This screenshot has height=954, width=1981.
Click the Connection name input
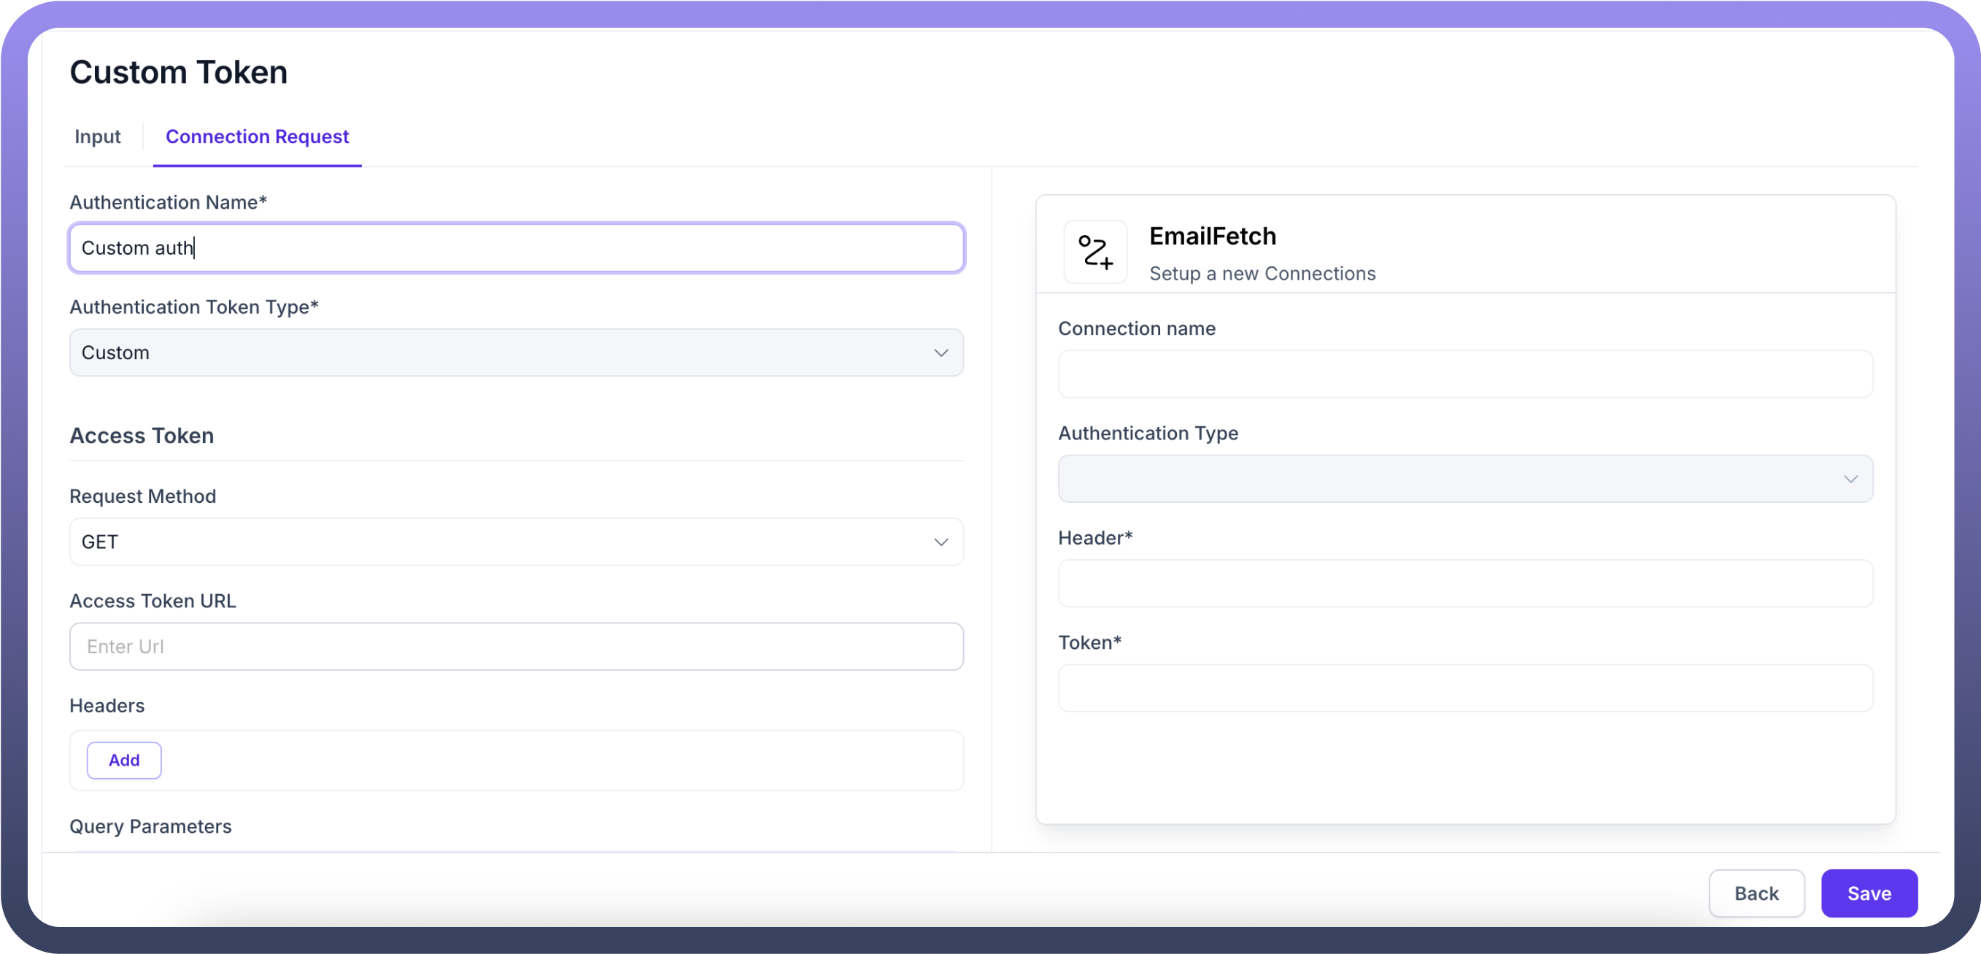coord(1464,374)
